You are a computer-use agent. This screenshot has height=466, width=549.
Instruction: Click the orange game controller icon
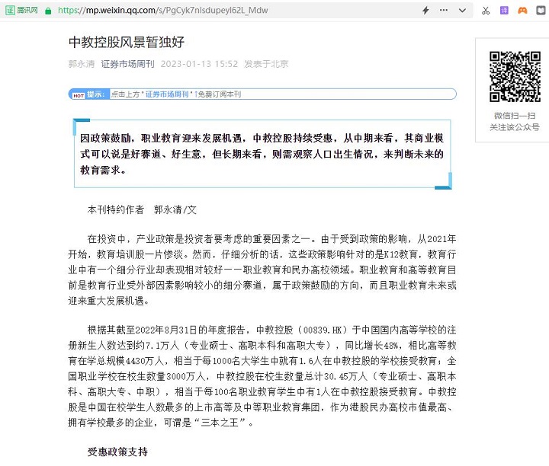click(x=522, y=11)
